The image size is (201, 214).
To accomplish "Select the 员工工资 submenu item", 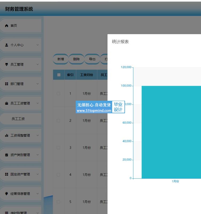I will [21, 119].
